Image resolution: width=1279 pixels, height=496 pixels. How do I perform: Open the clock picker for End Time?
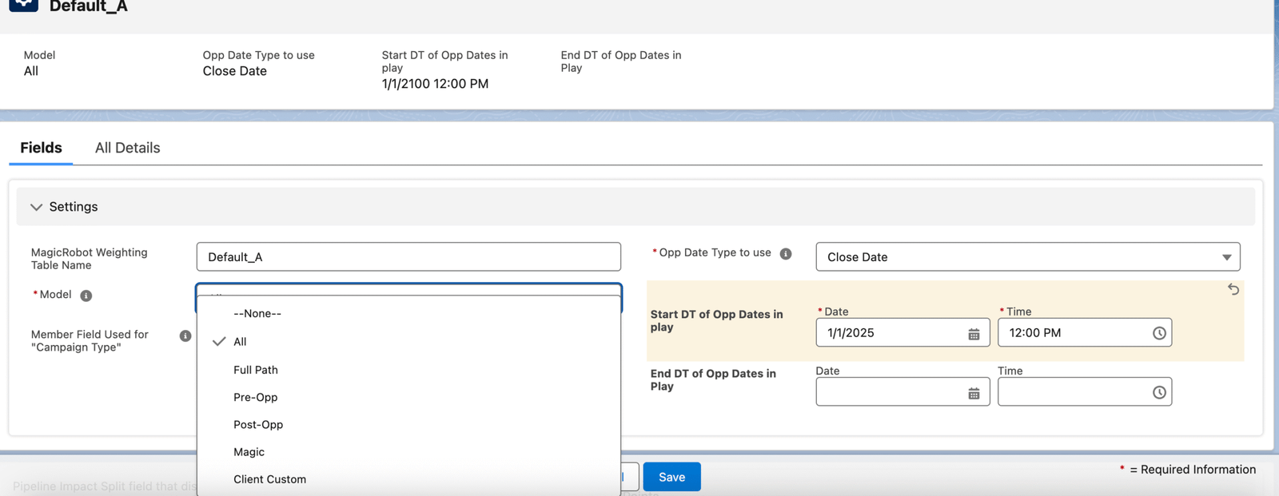point(1159,393)
